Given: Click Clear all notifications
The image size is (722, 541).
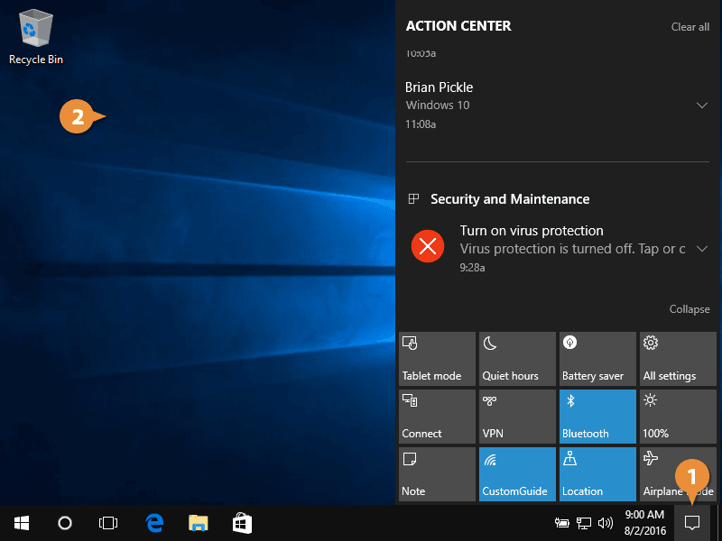Looking at the screenshot, I should [x=690, y=27].
